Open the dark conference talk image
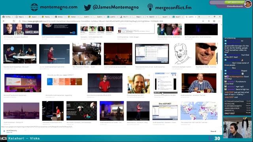This screenshot has height=142, width=253. [x=60, y=29]
